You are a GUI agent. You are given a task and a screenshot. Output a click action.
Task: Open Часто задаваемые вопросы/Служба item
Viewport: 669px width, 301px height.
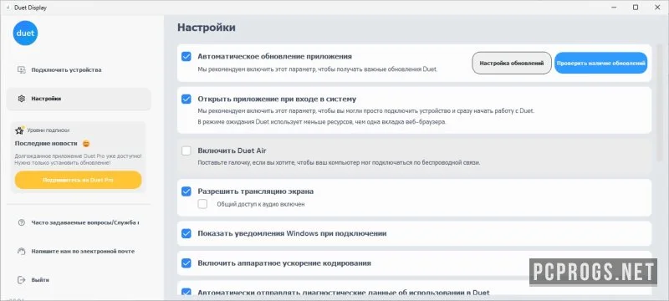click(x=79, y=222)
